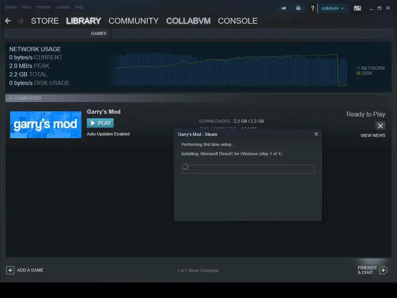Click the Downloaded 2.2 GB / 2.2 GB value
The width and height of the screenshot is (397, 298).
pyautogui.click(x=249, y=121)
